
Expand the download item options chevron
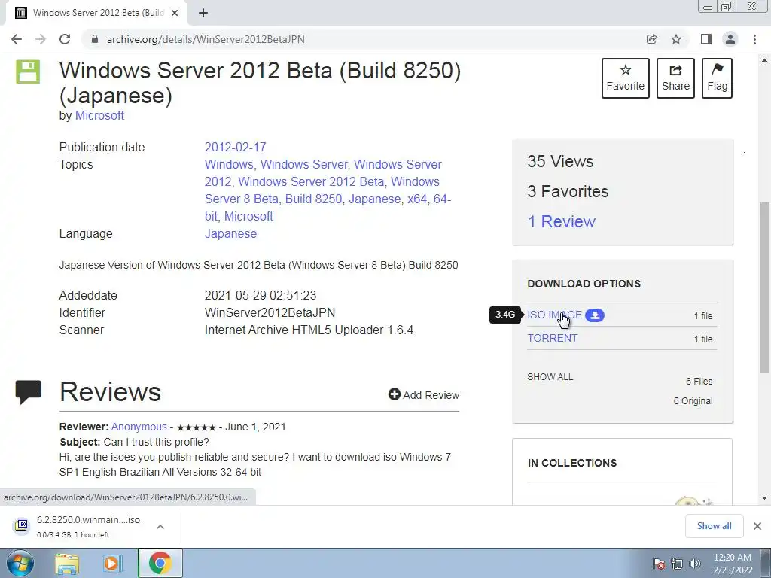160,526
